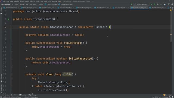This screenshot has width=174, height=98.
Task: Click the window layout icon beside search
Action: pos(169,4)
